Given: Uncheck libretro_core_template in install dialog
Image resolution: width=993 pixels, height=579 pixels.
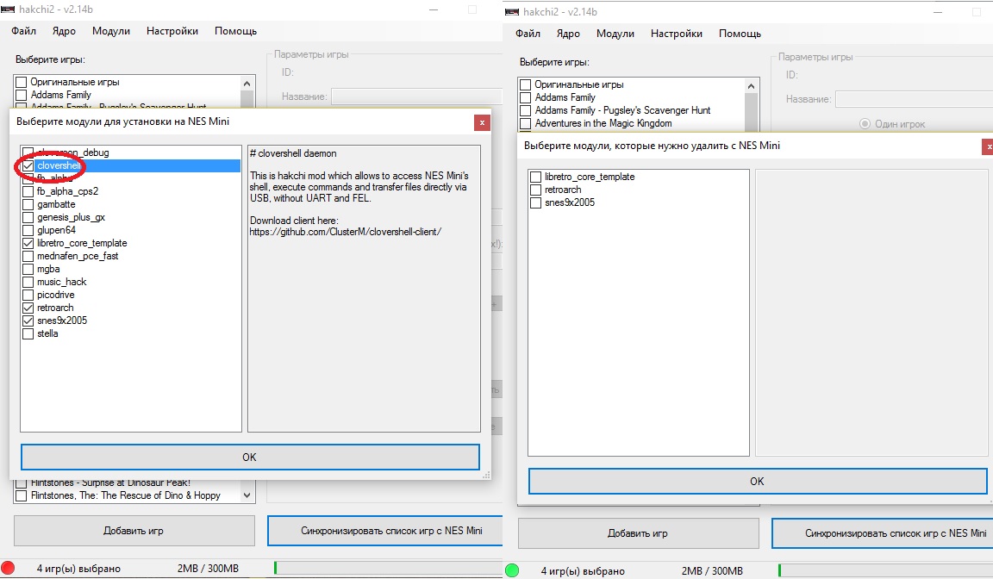Looking at the screenshot, I should 28,243.
